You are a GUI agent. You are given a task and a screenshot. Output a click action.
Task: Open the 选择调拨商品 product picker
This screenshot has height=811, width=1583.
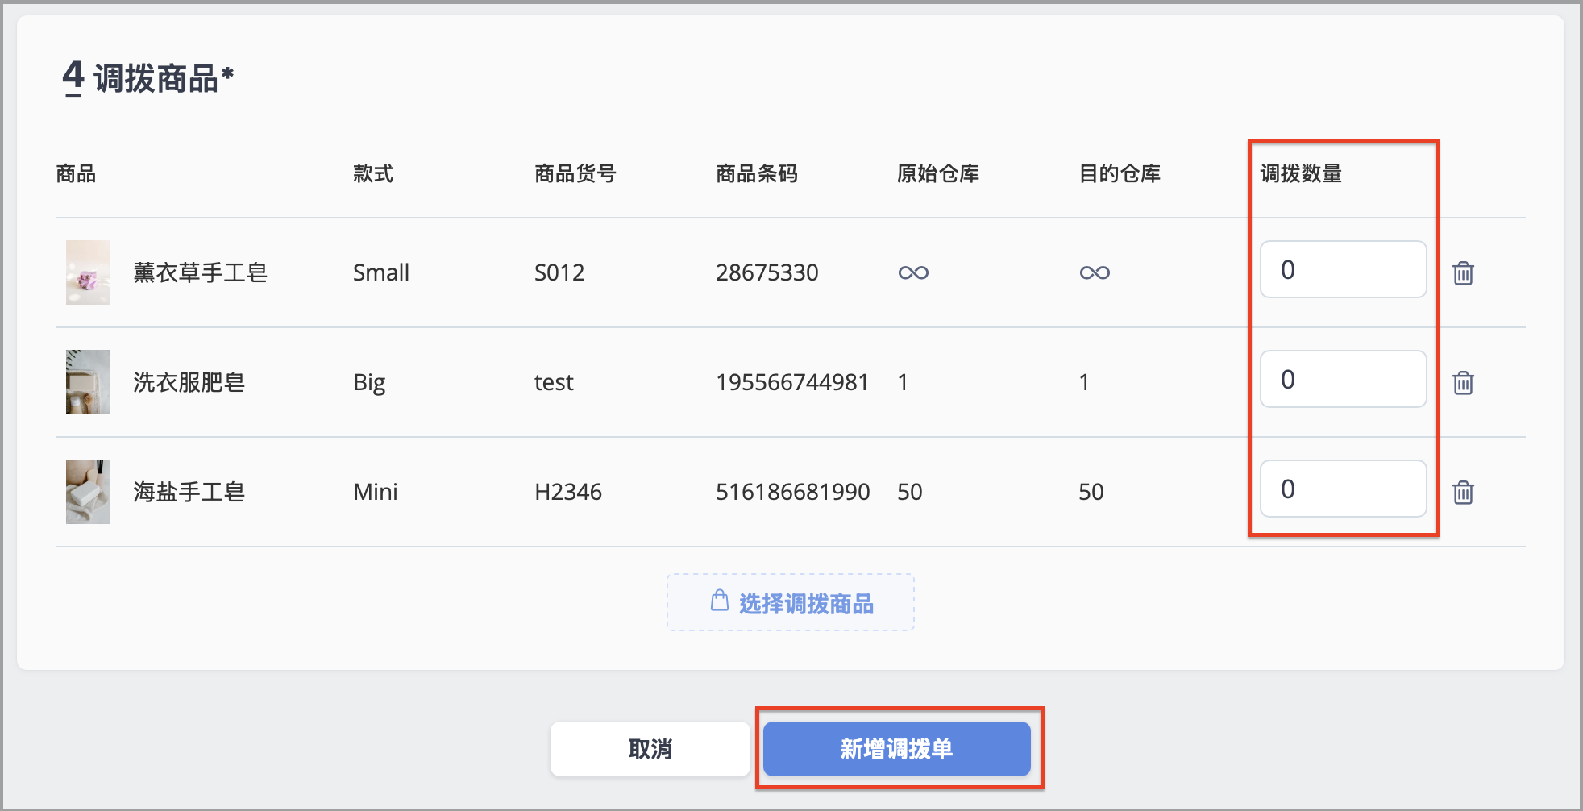(791, 602)
